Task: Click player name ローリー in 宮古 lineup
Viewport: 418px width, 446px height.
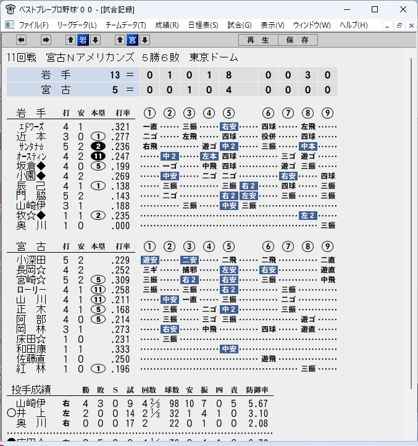Action: point(31,290)
